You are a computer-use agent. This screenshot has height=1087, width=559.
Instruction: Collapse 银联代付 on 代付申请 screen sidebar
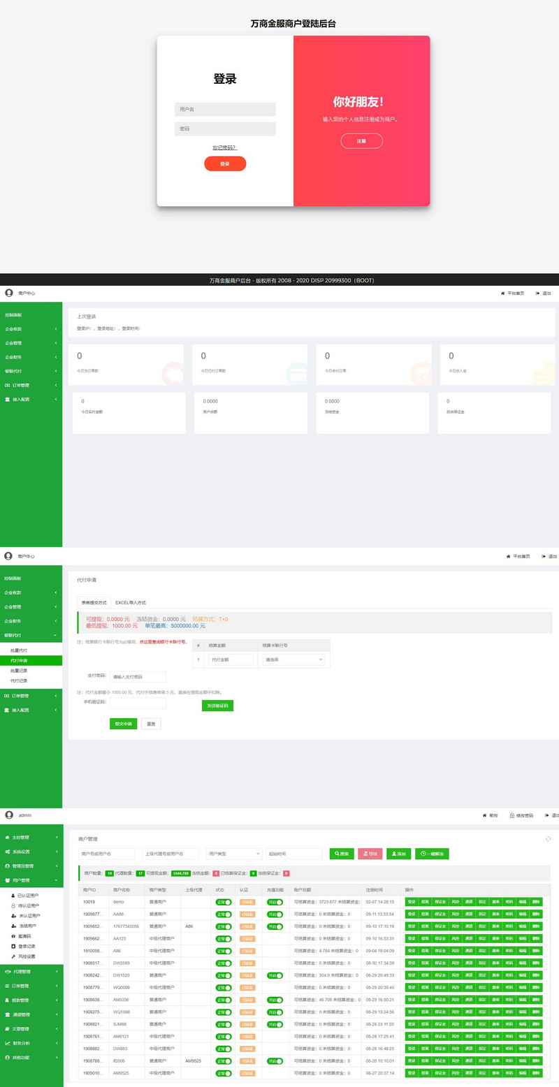31,635
